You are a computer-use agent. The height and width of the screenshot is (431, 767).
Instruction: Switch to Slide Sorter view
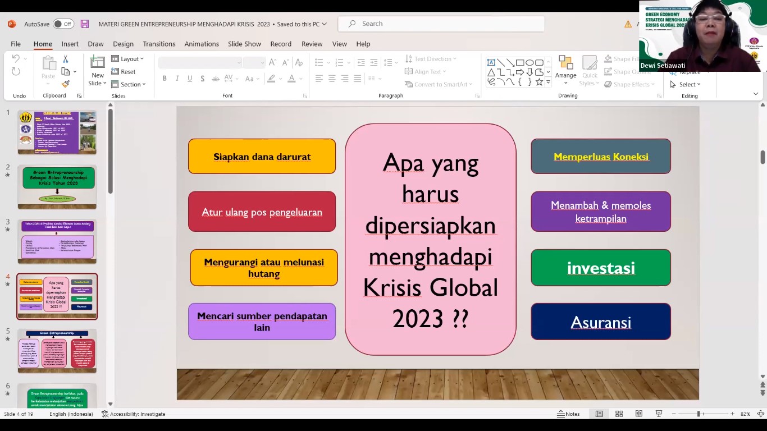[619, 414]
